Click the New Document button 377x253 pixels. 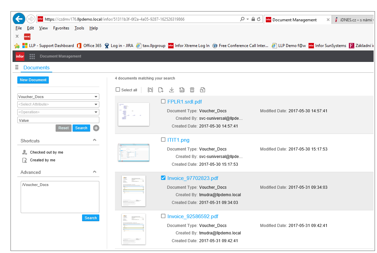click(33, 80)
